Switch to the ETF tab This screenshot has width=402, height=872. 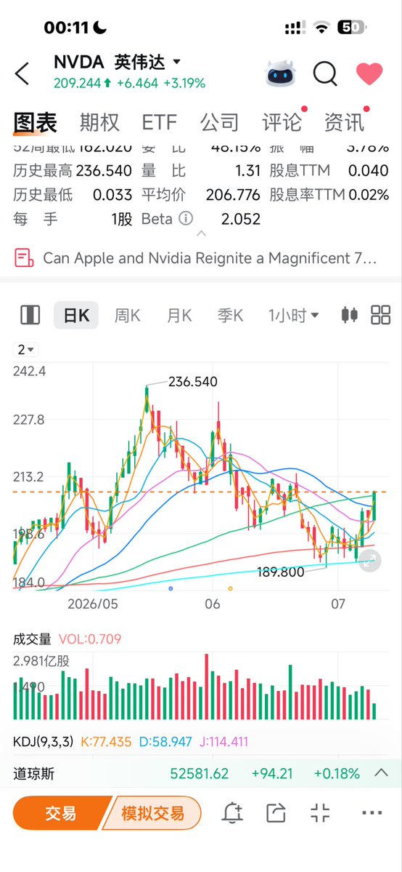[160, 122]
